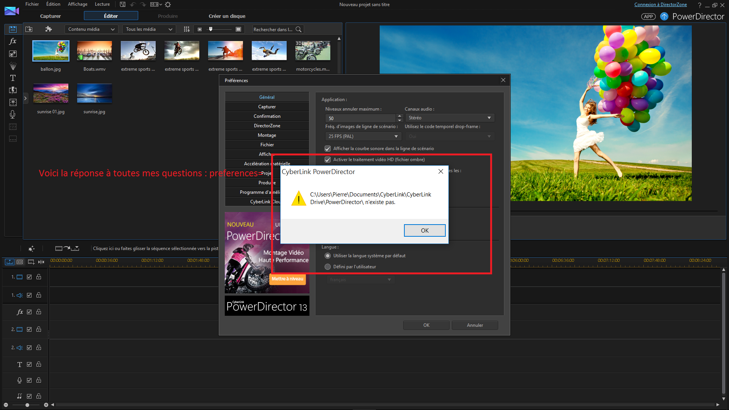The image size is (729, 410).
Task: Open the Media Room in the left sidebar
Action: 13,29
